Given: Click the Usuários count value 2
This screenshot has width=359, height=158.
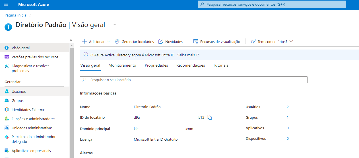Looking at the screenshot, I should click(288, 107).
